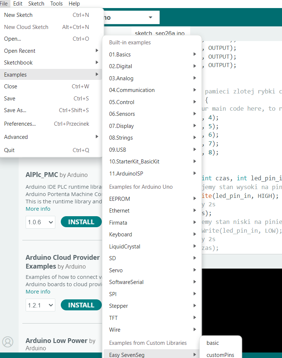
Task: Expand 04.Communication examples submenu
Action: 152,90
